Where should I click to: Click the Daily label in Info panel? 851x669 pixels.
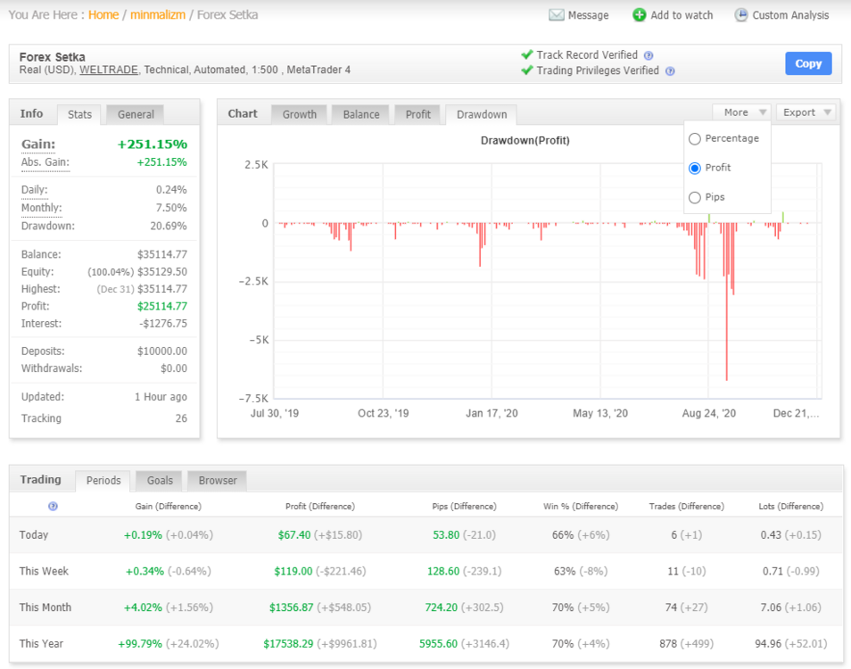coord(34,190)
